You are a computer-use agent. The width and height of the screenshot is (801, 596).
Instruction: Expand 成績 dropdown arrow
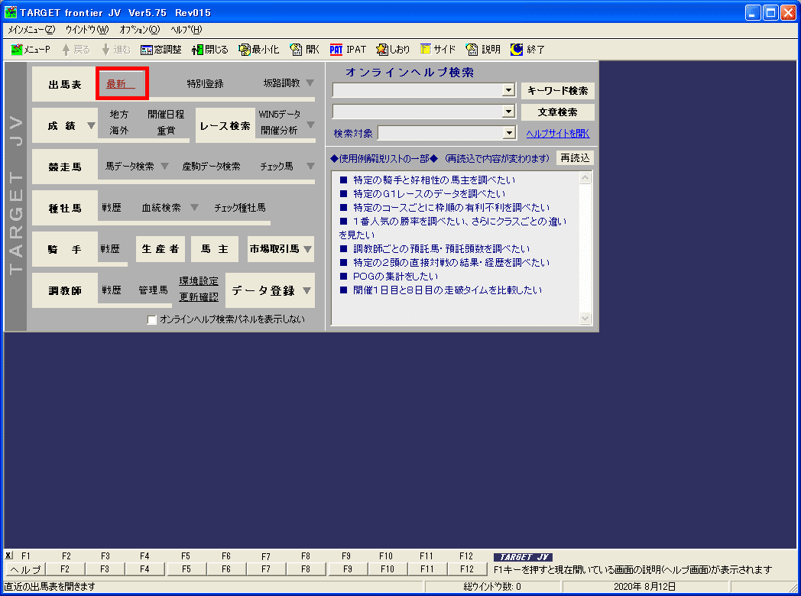(x=92, y=125)
